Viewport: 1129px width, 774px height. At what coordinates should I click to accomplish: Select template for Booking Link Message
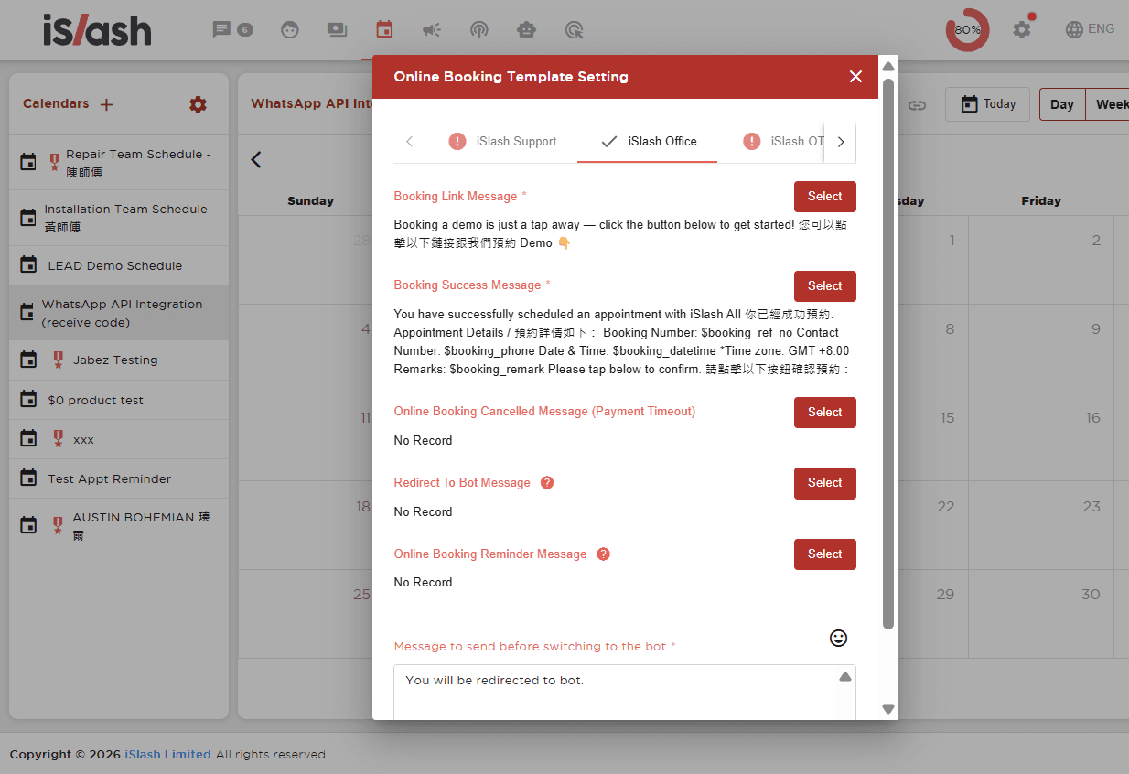point(824,197)
